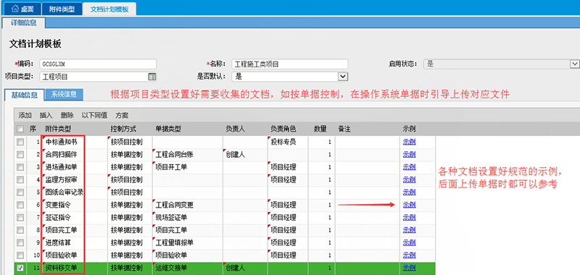Open 示例 link for 资料移交单 row

409,268
